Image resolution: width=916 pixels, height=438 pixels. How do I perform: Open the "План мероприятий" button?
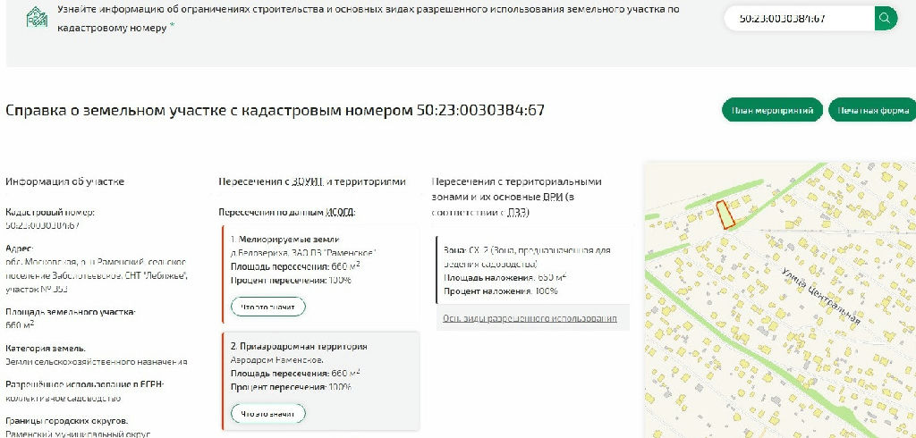pyautogui.click(x=772, y=110)
